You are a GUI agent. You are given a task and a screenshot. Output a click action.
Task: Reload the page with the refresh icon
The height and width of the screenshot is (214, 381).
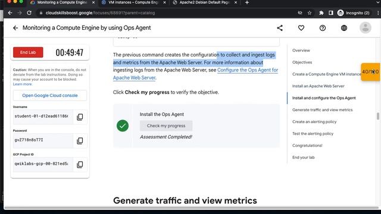pos(29,13)
